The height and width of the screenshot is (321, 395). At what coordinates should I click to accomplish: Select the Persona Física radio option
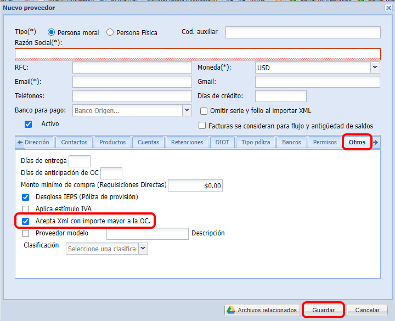pos(110,32)
